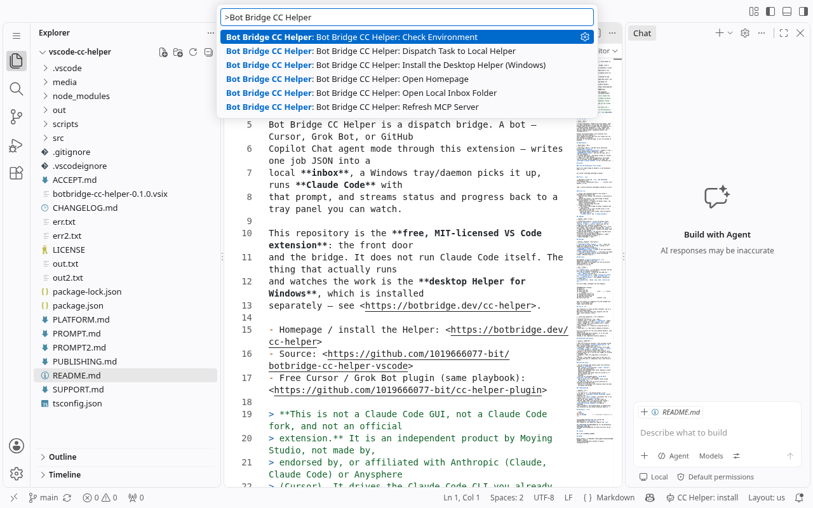Collapse all folders in Explorer
The image size is (813, 508).
pos(208,52)
